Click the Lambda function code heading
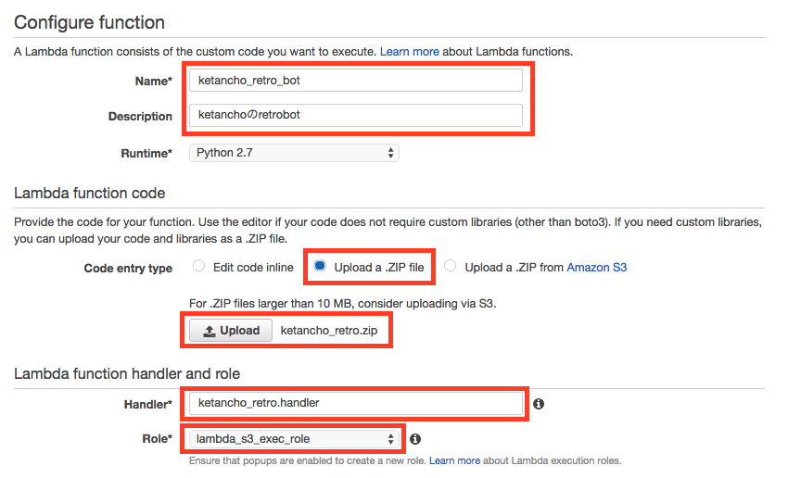 click(89, 193)
